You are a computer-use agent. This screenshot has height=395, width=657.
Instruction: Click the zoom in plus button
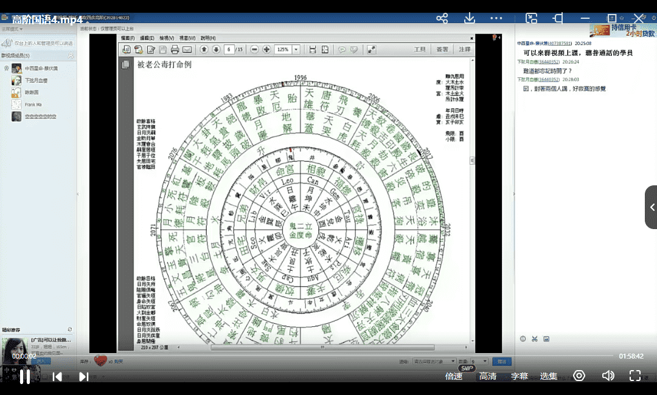pyautogui.click(x=266, y=49)
